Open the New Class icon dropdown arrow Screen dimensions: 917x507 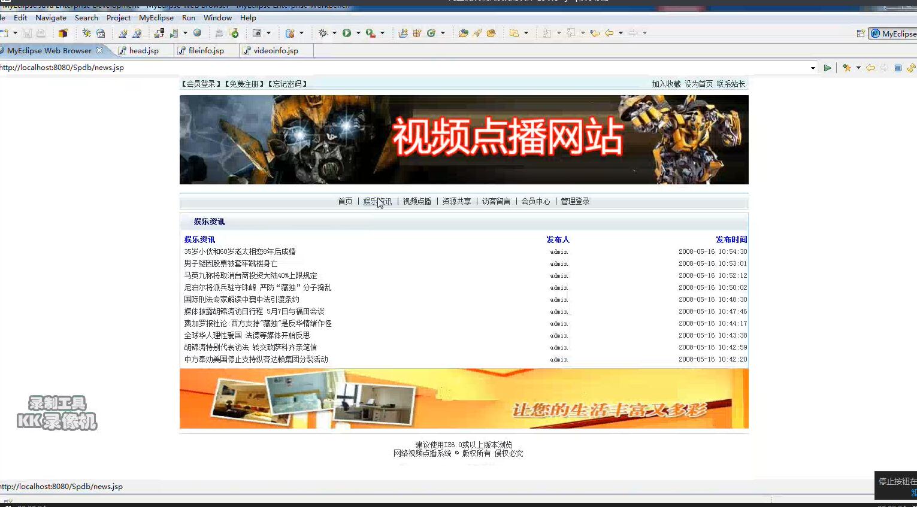[443, 34]
